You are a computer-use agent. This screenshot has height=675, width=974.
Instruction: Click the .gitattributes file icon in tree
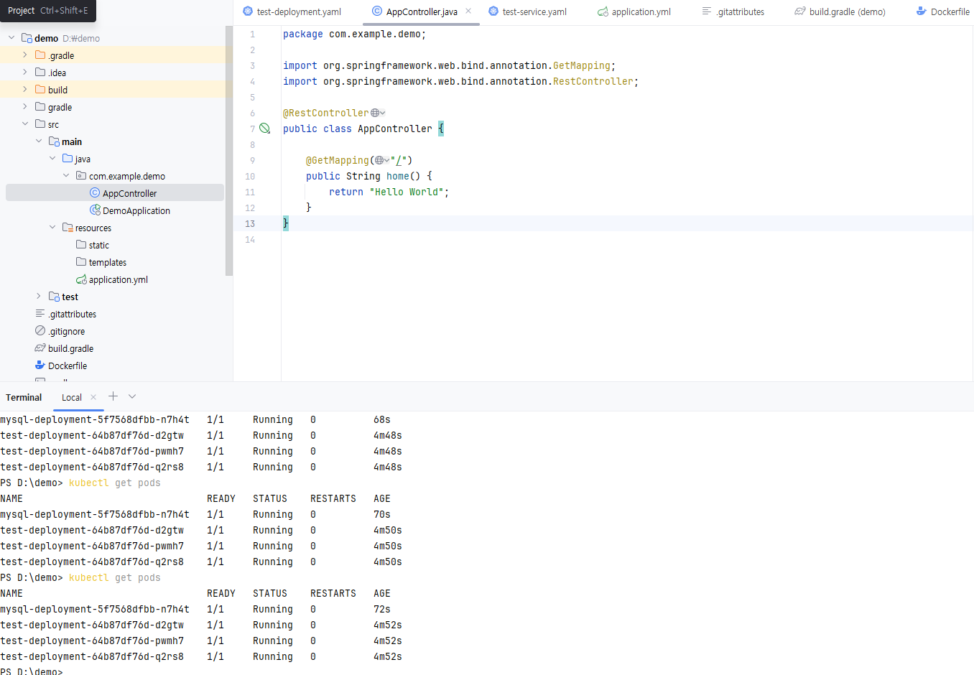(40, 313)
